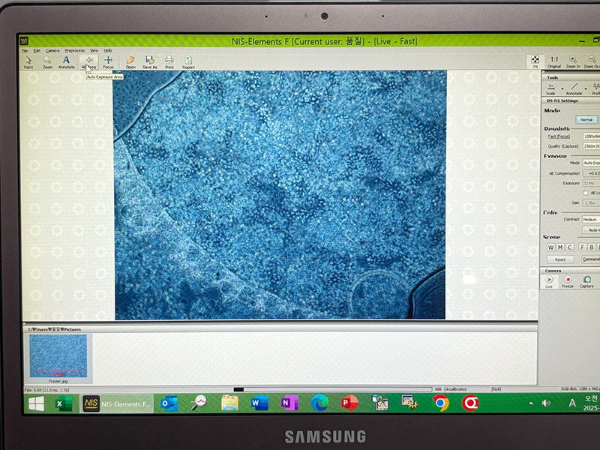Viewport: 600px width, 450px height.
Task: Expand the Contrast dropdown set to Medium
Action: [590, 220]
